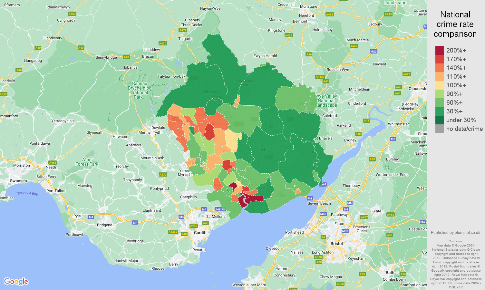Click the A470 road shield near Talgarth
This screenshot has height=290, width=485.
163,43
